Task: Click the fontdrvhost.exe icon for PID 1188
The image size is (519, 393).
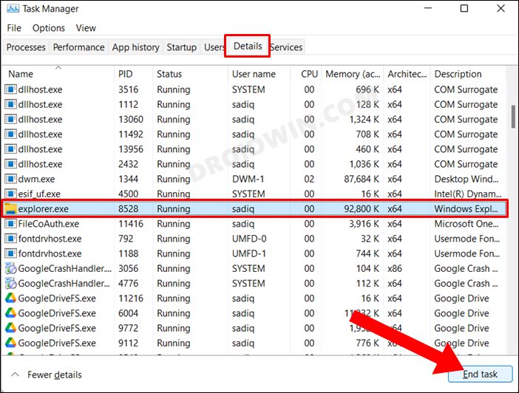Action: [10, 253]
